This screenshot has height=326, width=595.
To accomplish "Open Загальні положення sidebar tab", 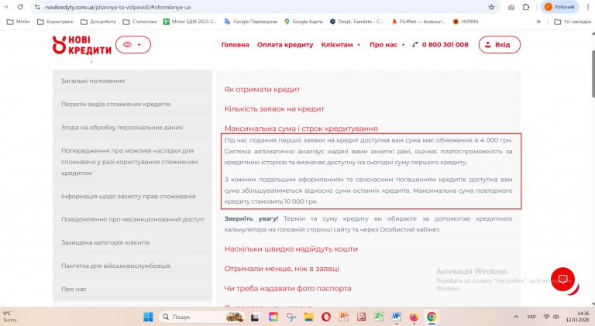I will tap(132, 81).
